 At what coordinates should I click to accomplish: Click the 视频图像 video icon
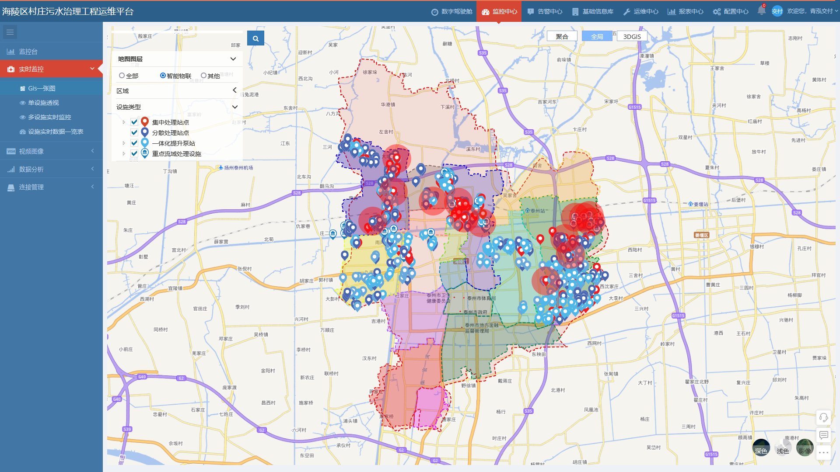[11, 151]
